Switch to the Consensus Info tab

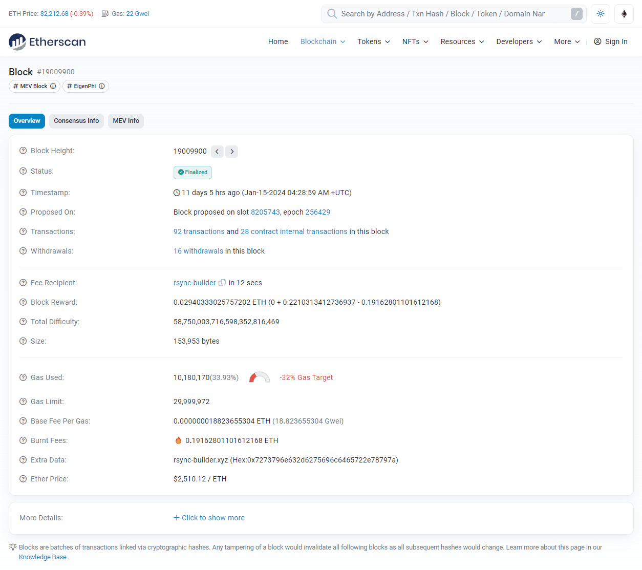click(x=76, y=121)
